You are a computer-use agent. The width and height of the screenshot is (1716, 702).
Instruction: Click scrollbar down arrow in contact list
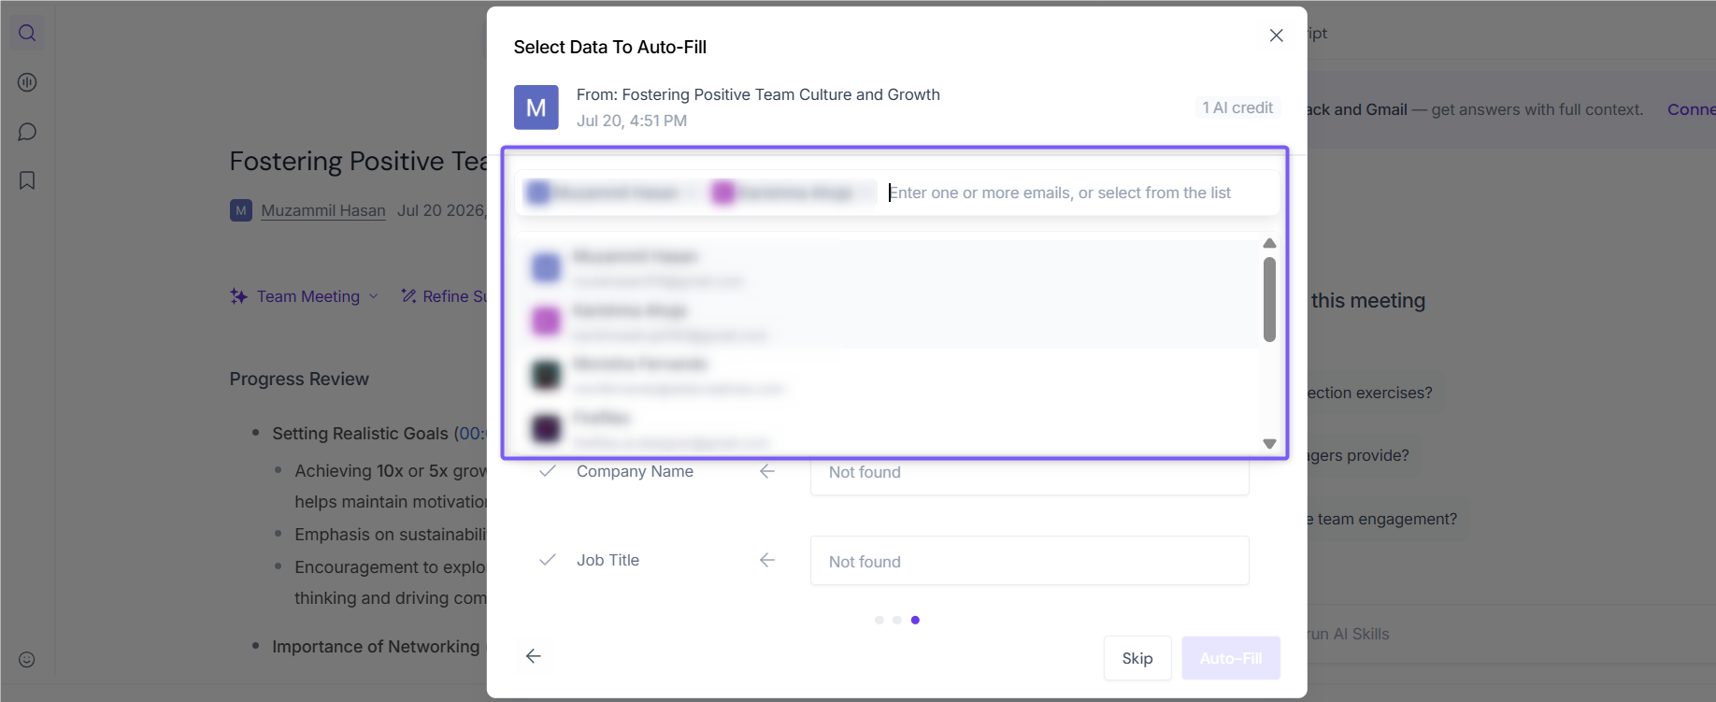[1269, 444]
